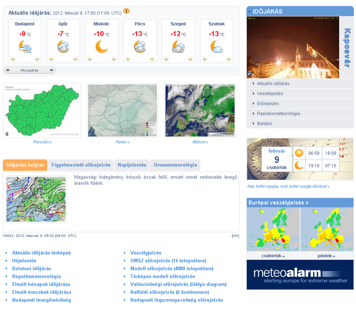Screen dimensions: 356x312
Task: Follow the Balatoni időjárás link
Action: 31,269
